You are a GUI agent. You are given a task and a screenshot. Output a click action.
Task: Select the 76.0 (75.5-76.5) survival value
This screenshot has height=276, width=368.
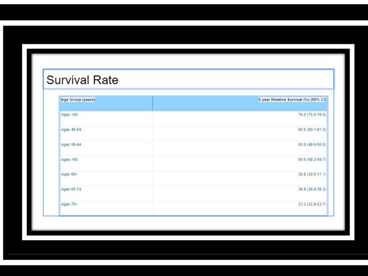pyautogui.click(x=312, y=115)
